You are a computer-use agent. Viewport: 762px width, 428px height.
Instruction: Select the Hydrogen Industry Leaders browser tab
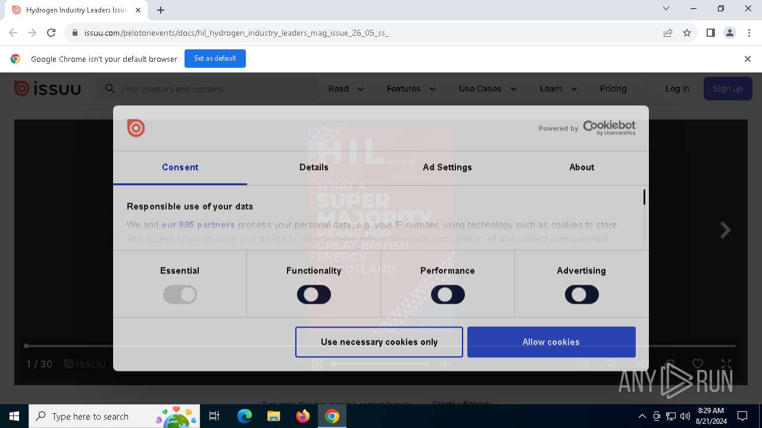(x=76, y=10)
